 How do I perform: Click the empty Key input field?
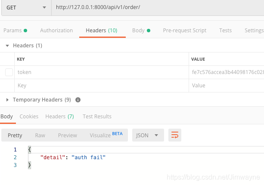(x=102, y=86)
